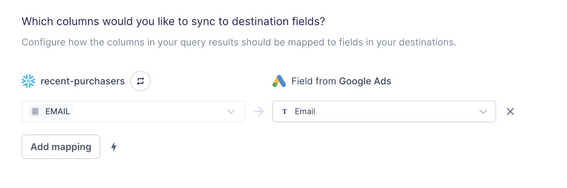Screen dimensions: 567x188
Task: Expand the Google Ads field chevron
Action: point(483,112)
